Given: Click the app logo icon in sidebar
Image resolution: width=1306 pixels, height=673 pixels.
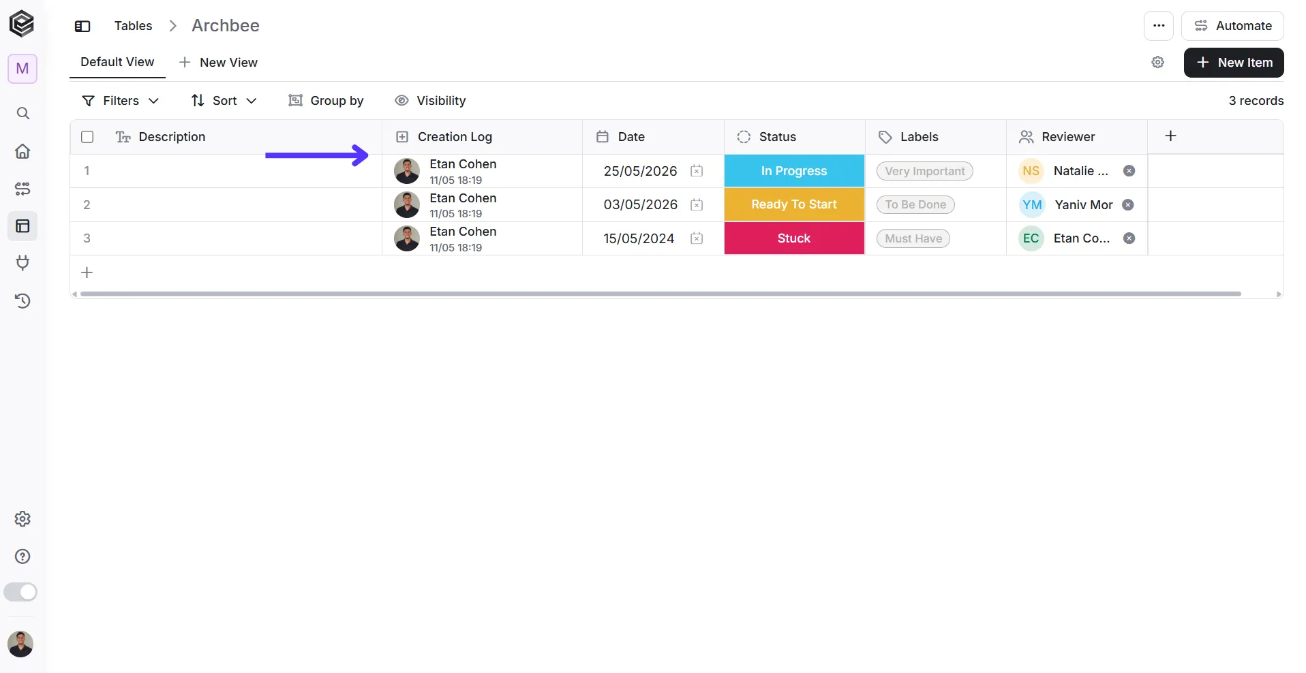Looking at the screenshot, I should pos(22,24).
